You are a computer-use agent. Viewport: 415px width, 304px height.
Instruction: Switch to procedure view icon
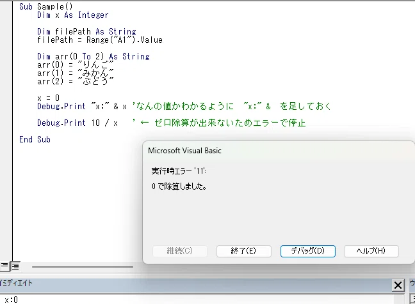coord(4,266)
